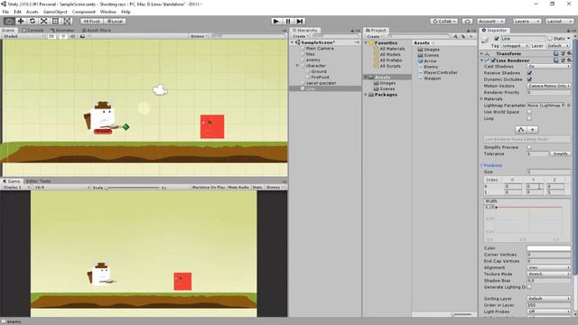Click Stats button in Game view
This screenshot has height=325, width=578.
257,187
